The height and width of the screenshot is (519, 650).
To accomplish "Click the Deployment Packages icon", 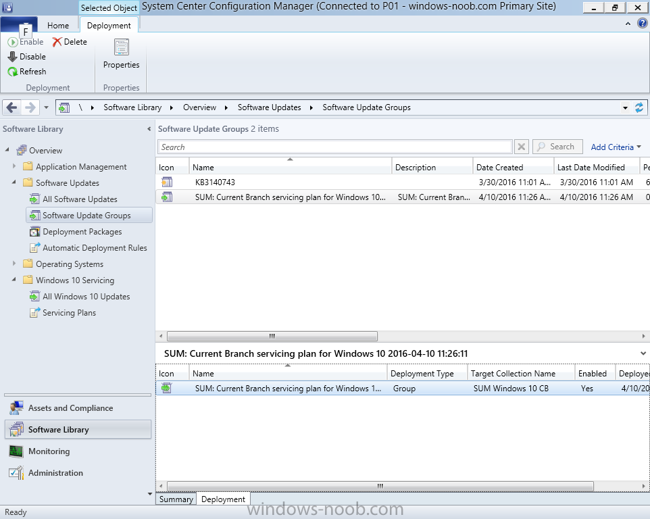I will pos(35,232).
